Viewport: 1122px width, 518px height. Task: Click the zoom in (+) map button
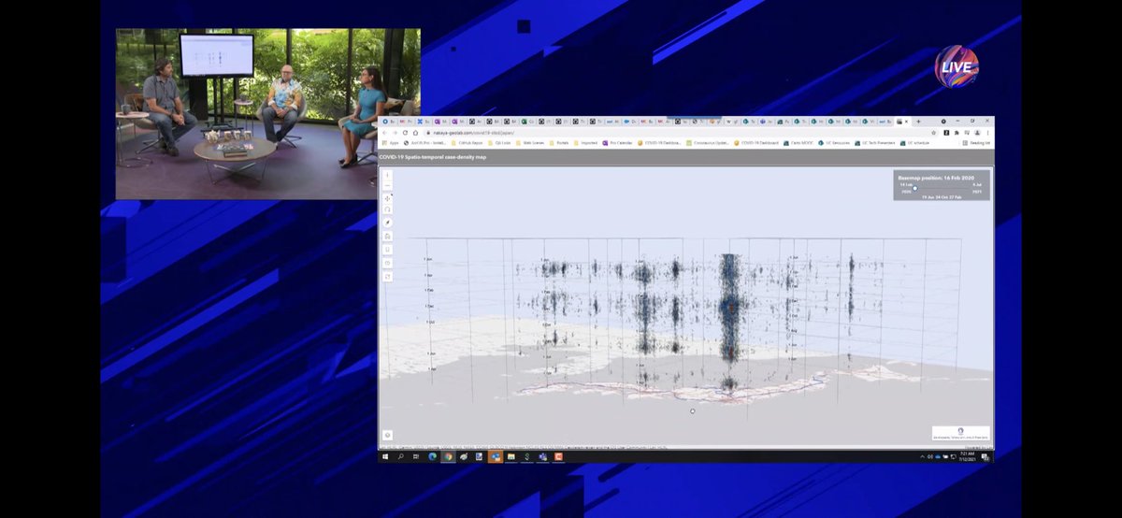tap(388, 175)
